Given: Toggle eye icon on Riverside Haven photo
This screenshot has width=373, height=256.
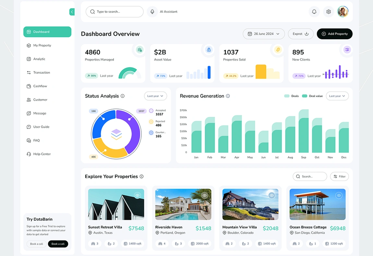Looking at the screenshot, I should (204, 195).
